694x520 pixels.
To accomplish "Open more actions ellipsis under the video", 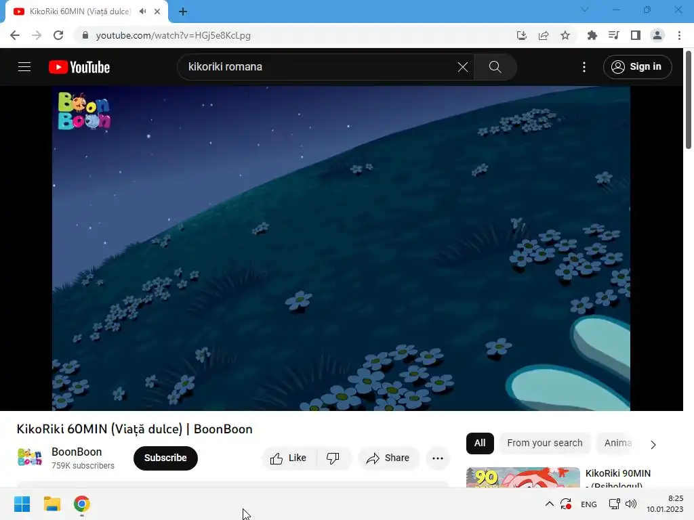I will [438, 458].
